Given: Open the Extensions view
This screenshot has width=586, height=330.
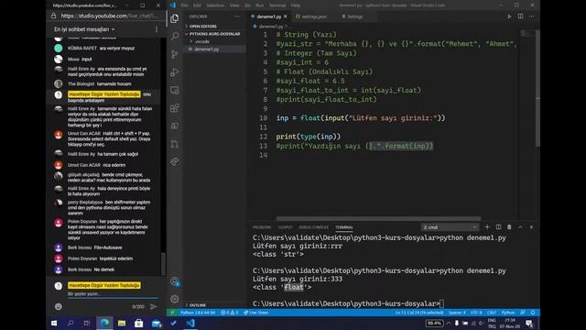Looking at the screenshot, I should coord(175,108).
